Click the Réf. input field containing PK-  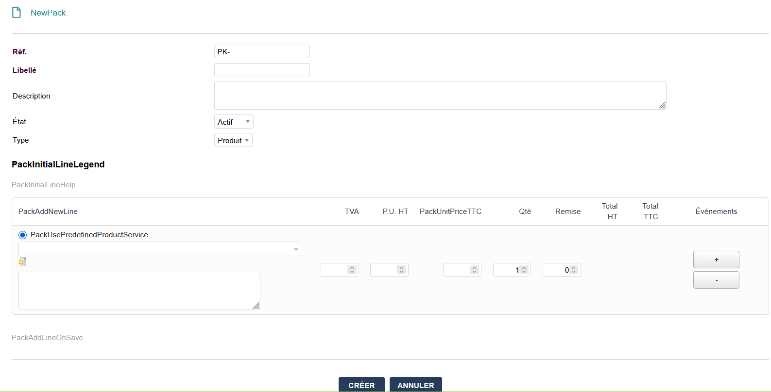point(262,51)
